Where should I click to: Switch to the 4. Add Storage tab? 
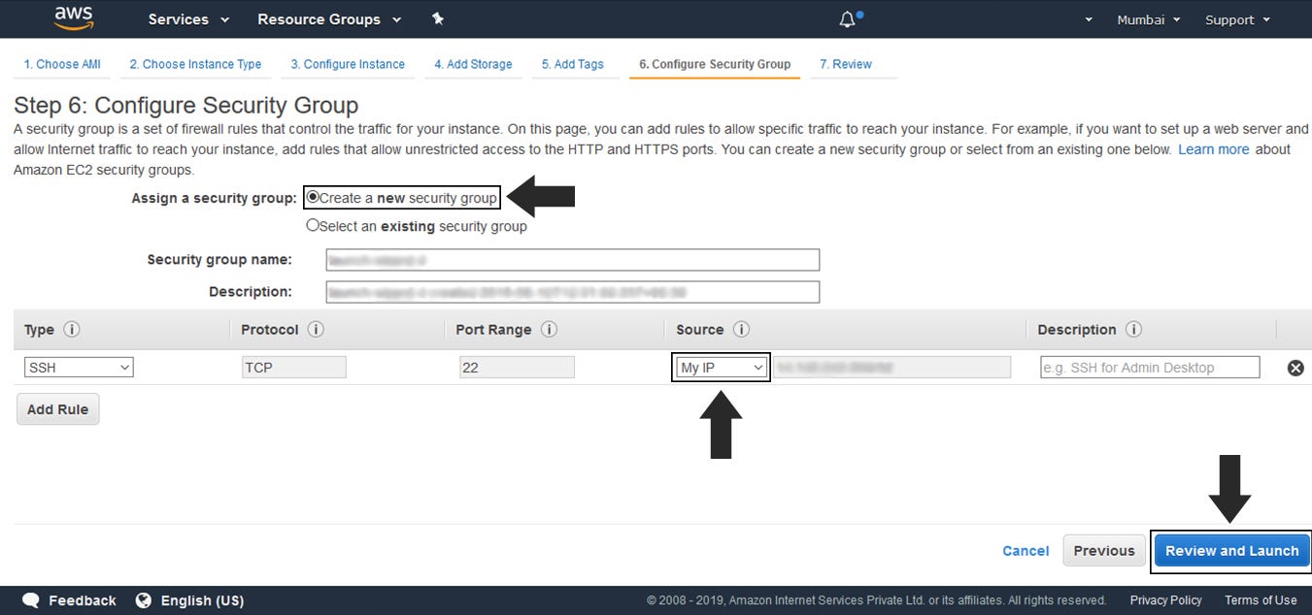(x=473, y=64)
